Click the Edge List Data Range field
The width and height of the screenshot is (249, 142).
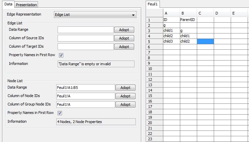click(x=85, y=30)
